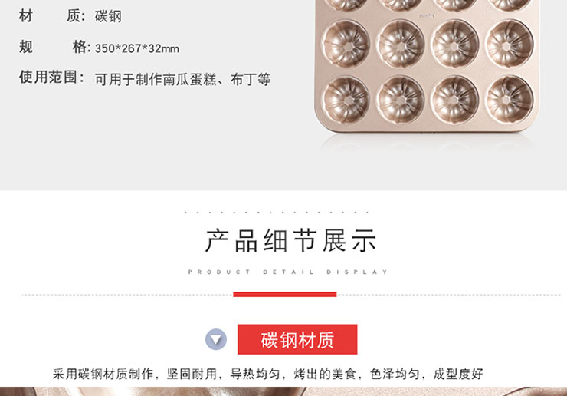Click the 350*267*32mm size text

pyautogui.click(x=137, y=48)
